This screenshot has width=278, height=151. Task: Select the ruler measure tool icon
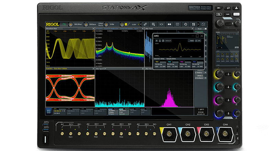[x=145, y=24]
